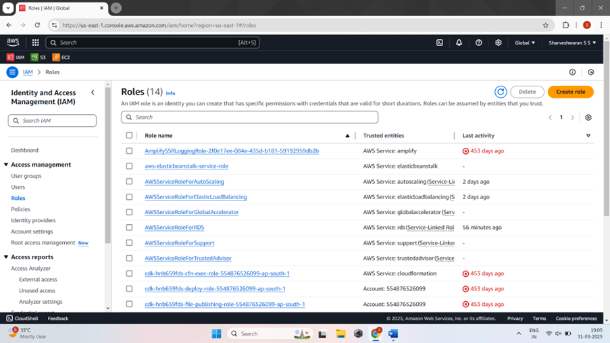Viewport: 610px width, 343px height.
Task: Click the Delete button
Action: click(527, 92)
